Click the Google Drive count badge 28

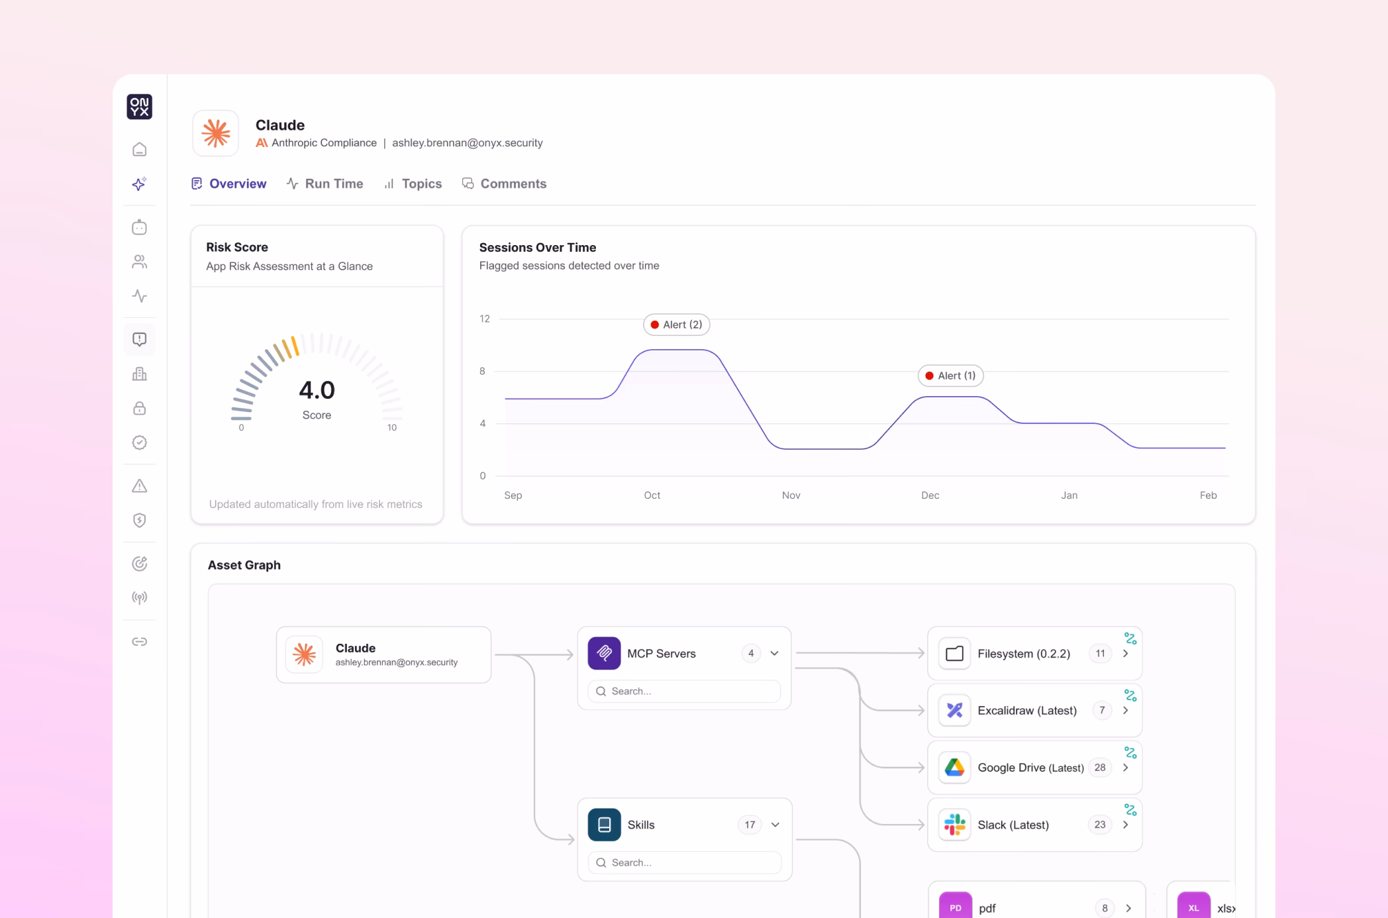1100,768
